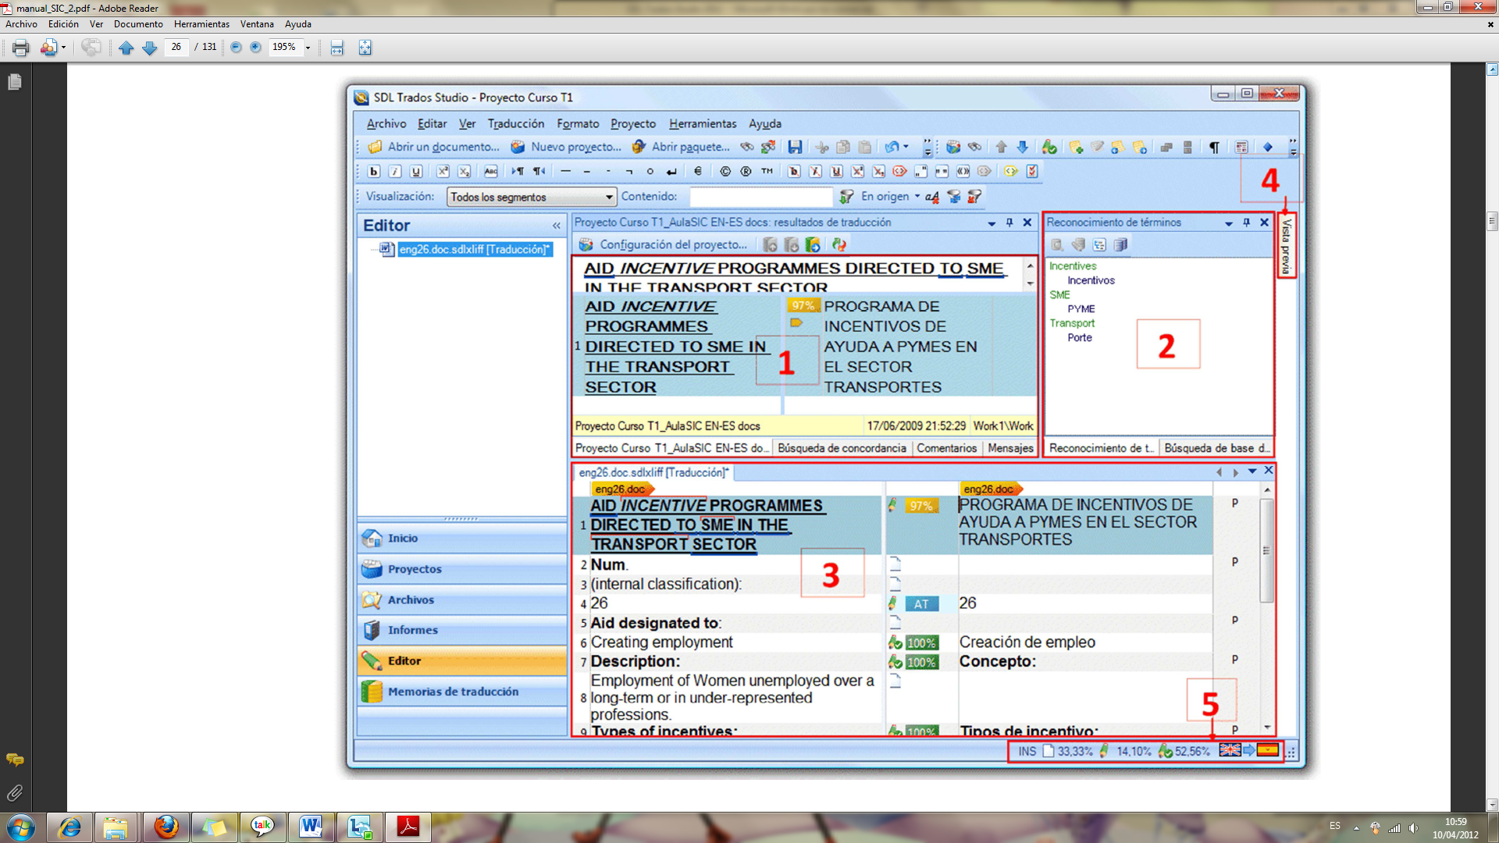
Task: Open Reconocimiento de términos panel dropdown arrow
Action: [1229, 223]
